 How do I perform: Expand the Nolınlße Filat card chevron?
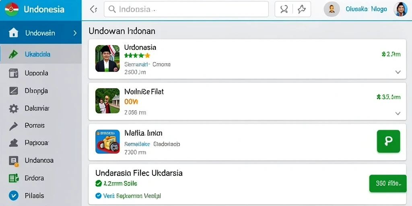(398, 113)
